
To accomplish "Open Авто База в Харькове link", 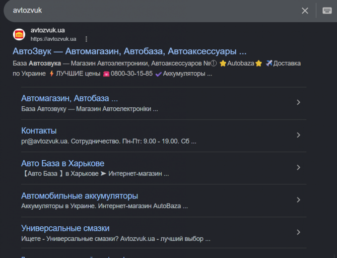I will pyautogui.click(x=62, y=163).
